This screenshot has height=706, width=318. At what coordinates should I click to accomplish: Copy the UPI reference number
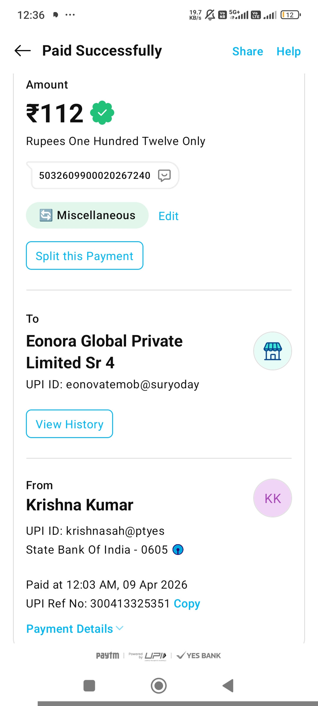tap(187, 604)
